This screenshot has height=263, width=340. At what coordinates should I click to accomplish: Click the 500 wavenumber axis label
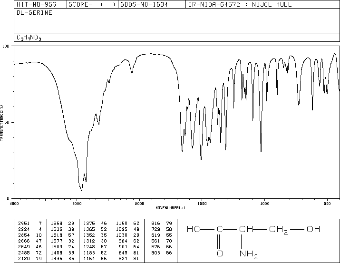[327, 204]
